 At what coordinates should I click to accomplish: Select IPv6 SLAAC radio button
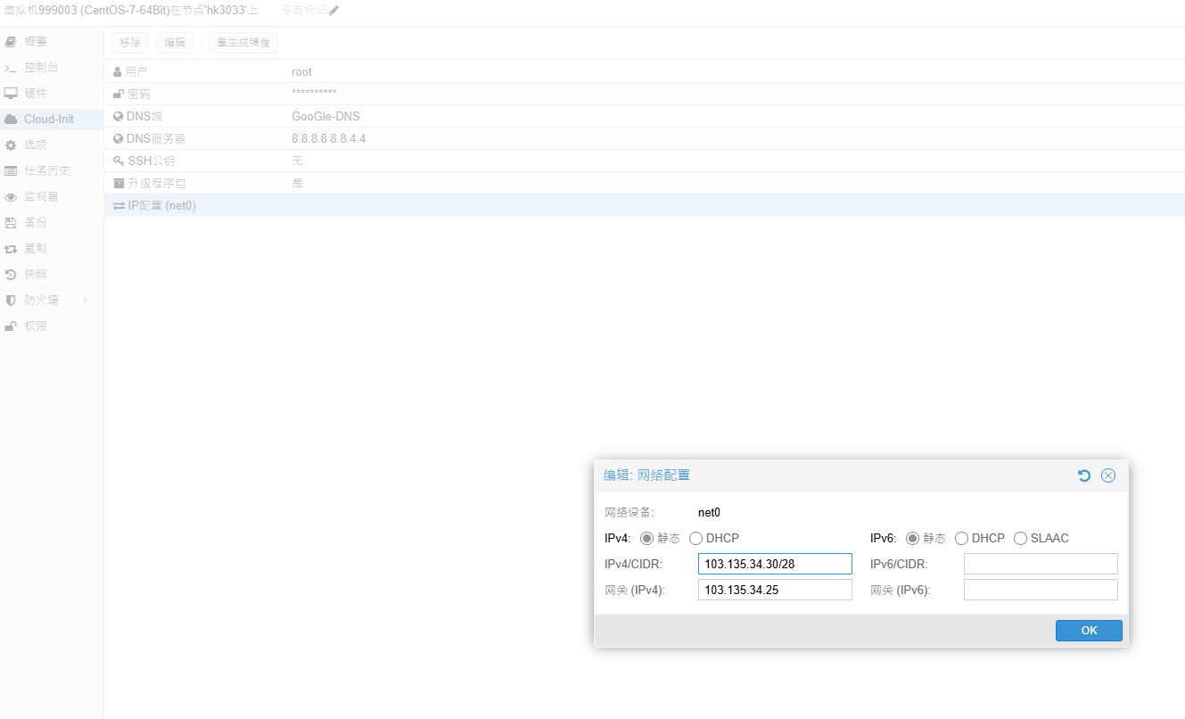(1020, 539)
